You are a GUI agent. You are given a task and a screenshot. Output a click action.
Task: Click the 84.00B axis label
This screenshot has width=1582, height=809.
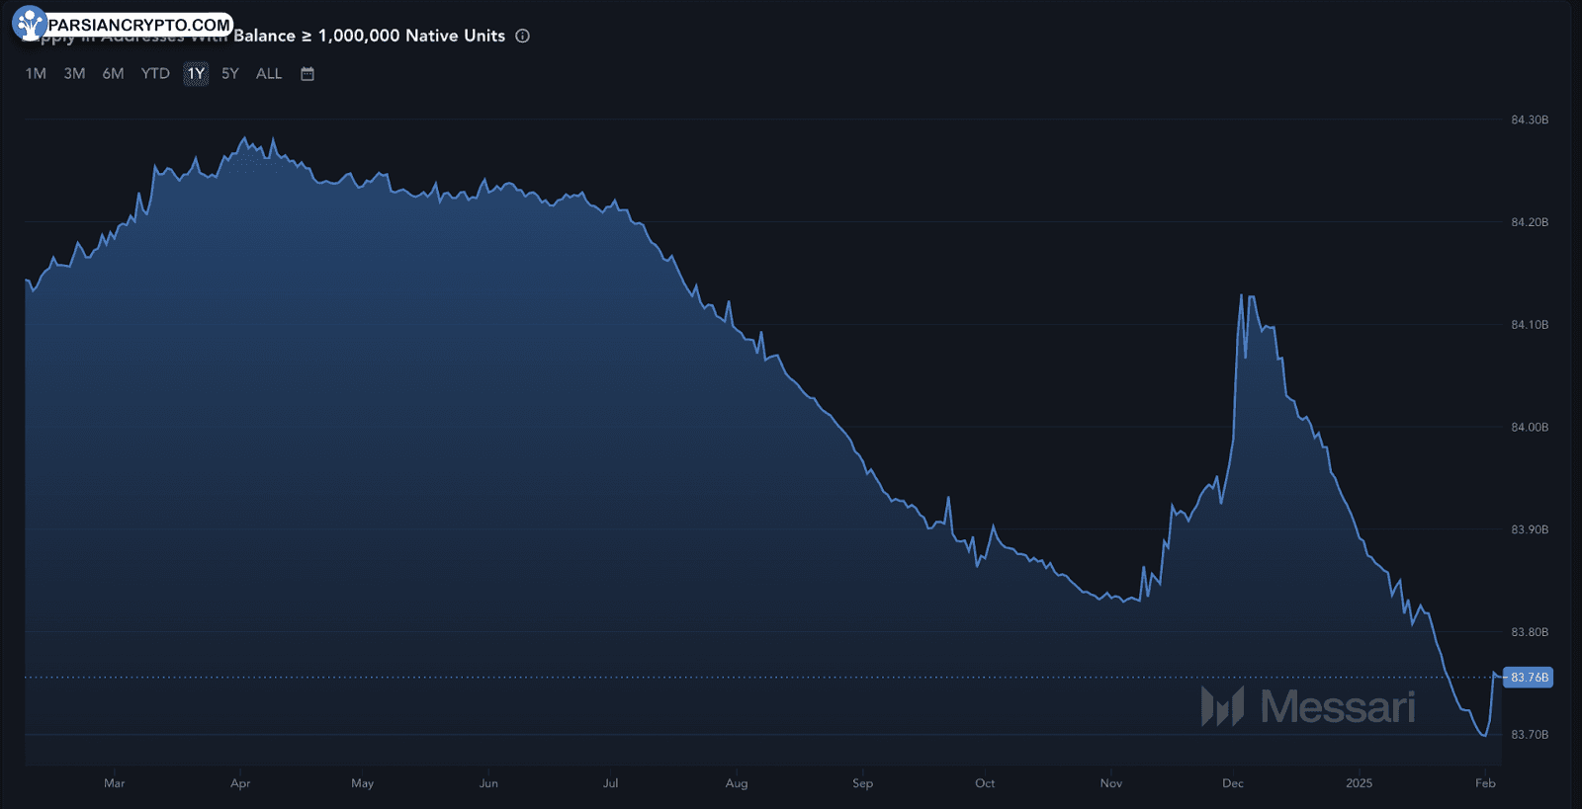click(1530, 428)
